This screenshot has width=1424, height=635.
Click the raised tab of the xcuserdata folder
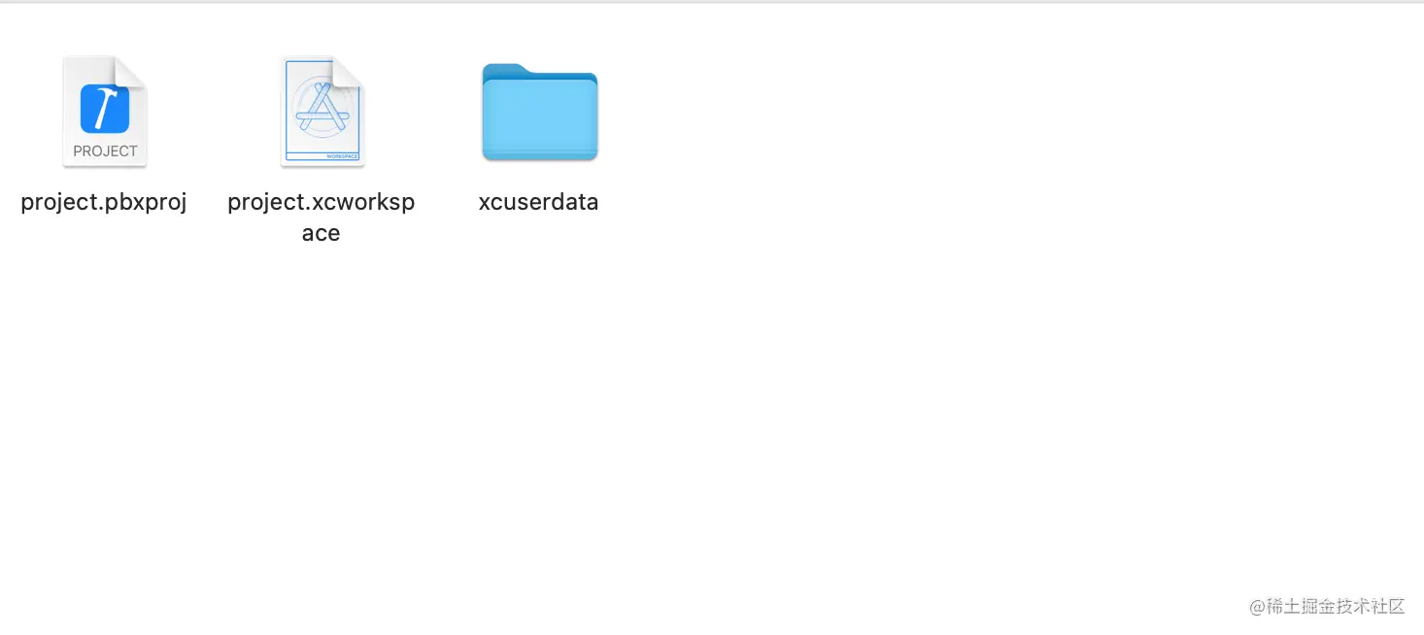(505, 69)
